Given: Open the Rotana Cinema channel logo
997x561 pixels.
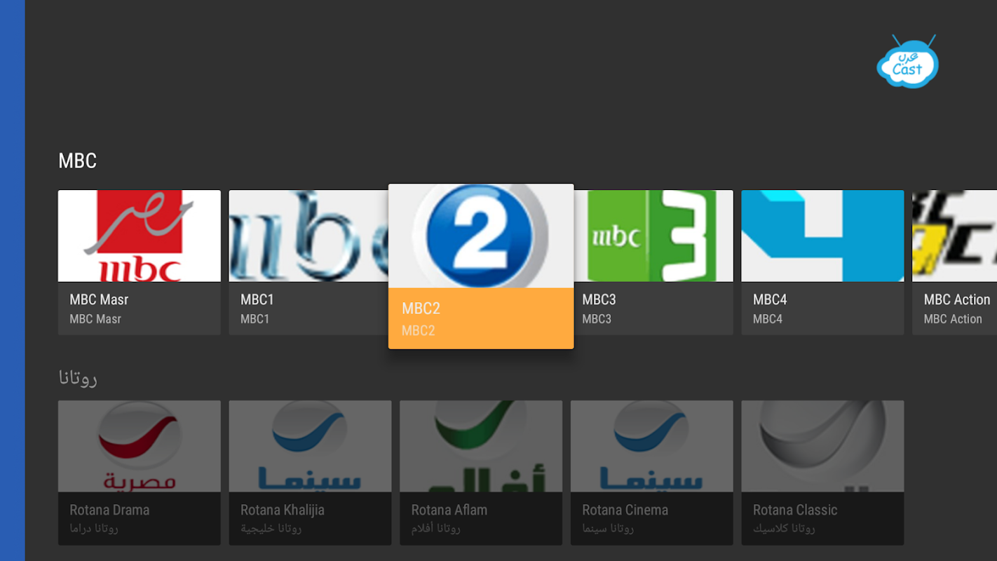Looking at the screenshot, I should pyautogui.click(x=652, y=446).
